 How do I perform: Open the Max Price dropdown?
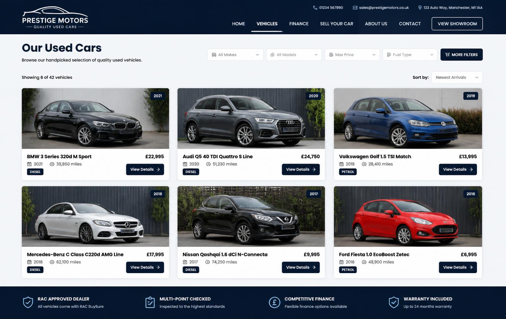coord(352,55)
